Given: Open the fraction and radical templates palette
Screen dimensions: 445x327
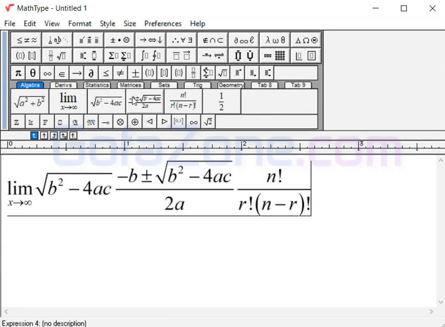Looking at the screenshot, I should (x=57, y=56).
